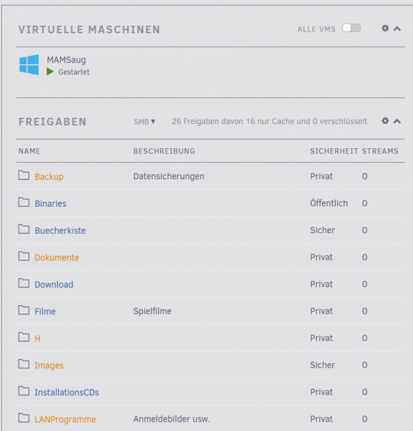Click folder icon beside Binaries share

tap(24, 202)
